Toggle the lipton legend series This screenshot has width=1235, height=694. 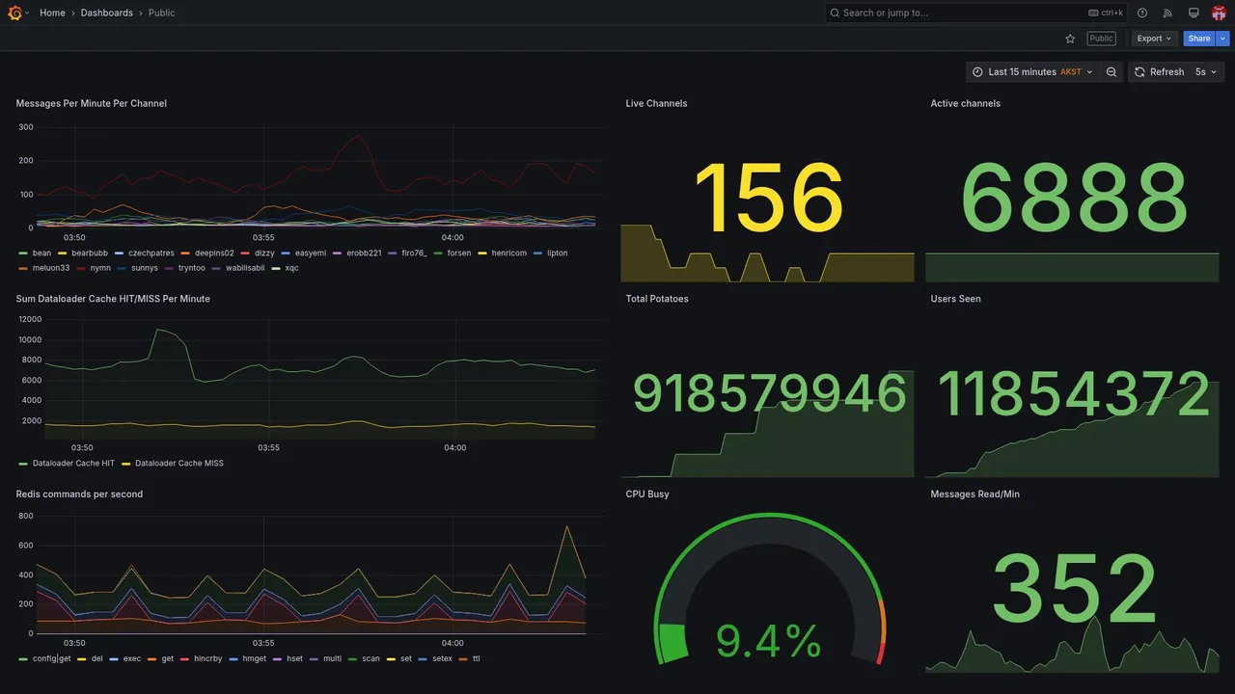[x=557, y=254]
